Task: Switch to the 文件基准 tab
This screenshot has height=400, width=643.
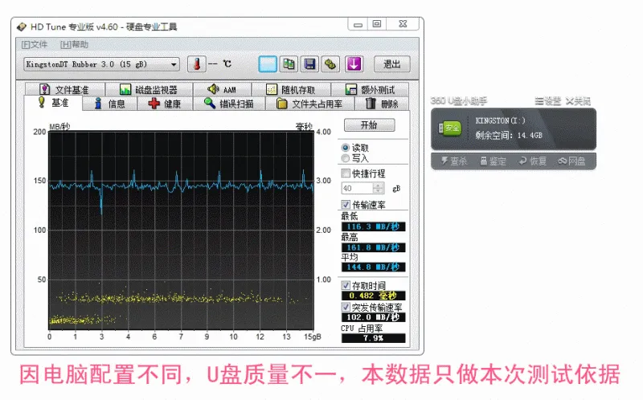Action: pos(65,89)
